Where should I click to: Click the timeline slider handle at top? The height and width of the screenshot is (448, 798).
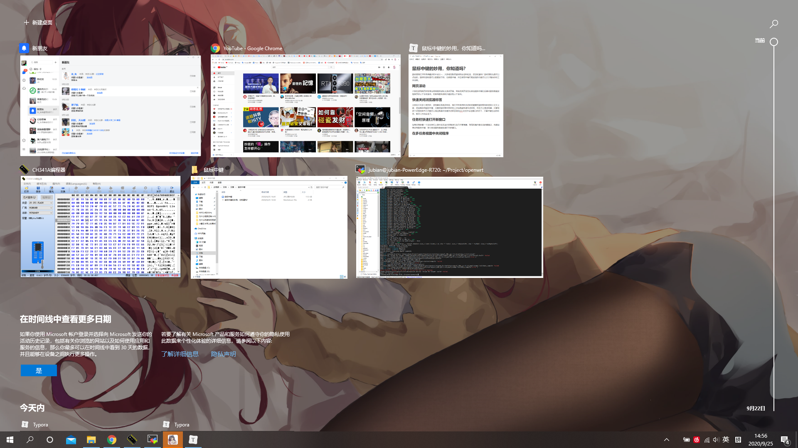[773, 42]
